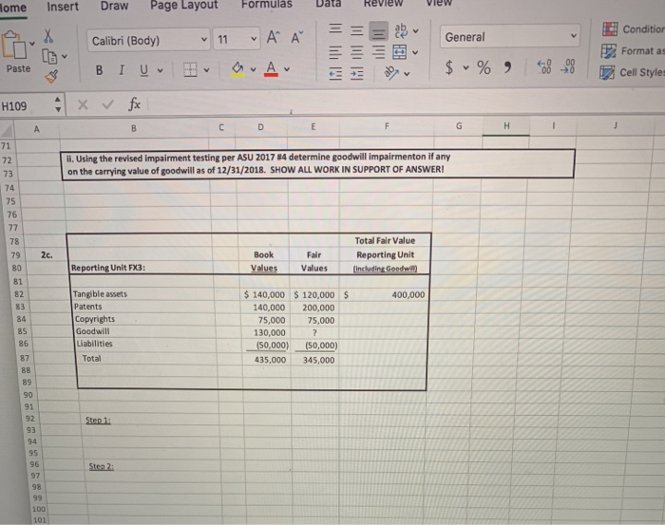Image resolution: width=665 pixels, height=525 pixels.
Task: Expand Wrap Text options arrow
Action: tap(416, 31)
